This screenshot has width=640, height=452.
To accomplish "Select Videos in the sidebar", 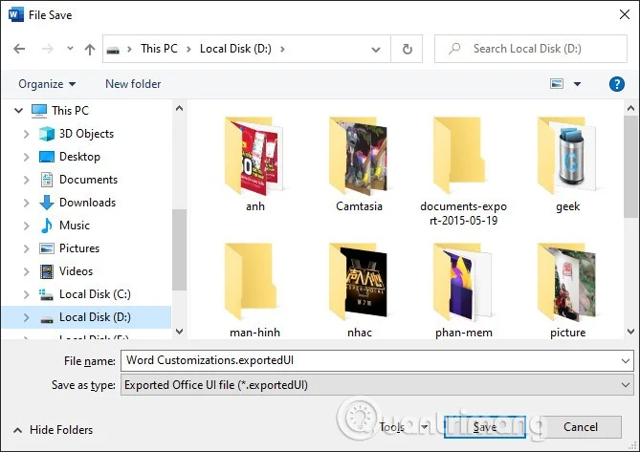I will pos(76,271).
